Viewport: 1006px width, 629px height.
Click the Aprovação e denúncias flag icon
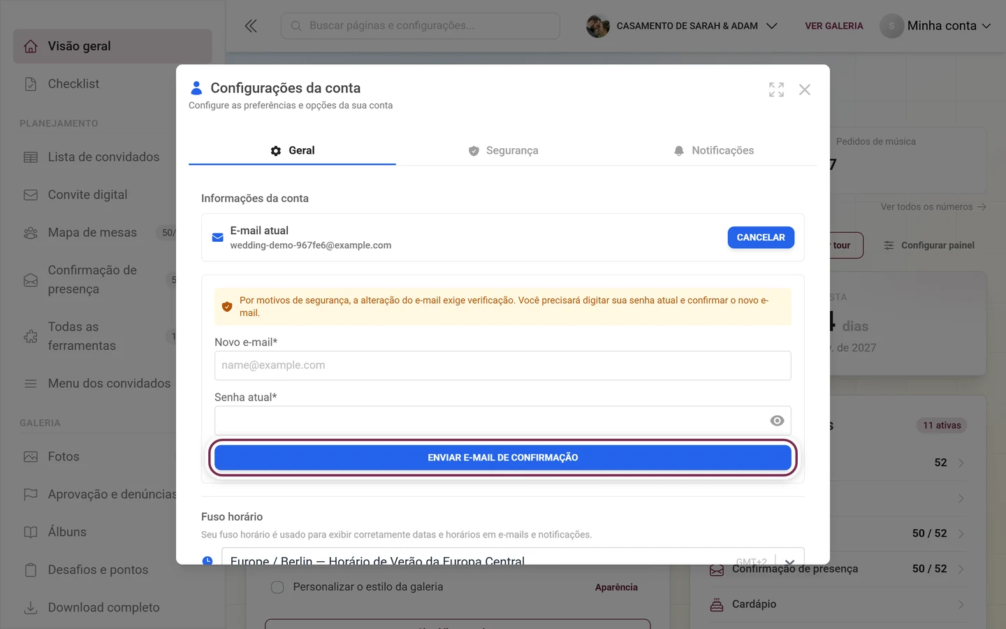(31, 495)
